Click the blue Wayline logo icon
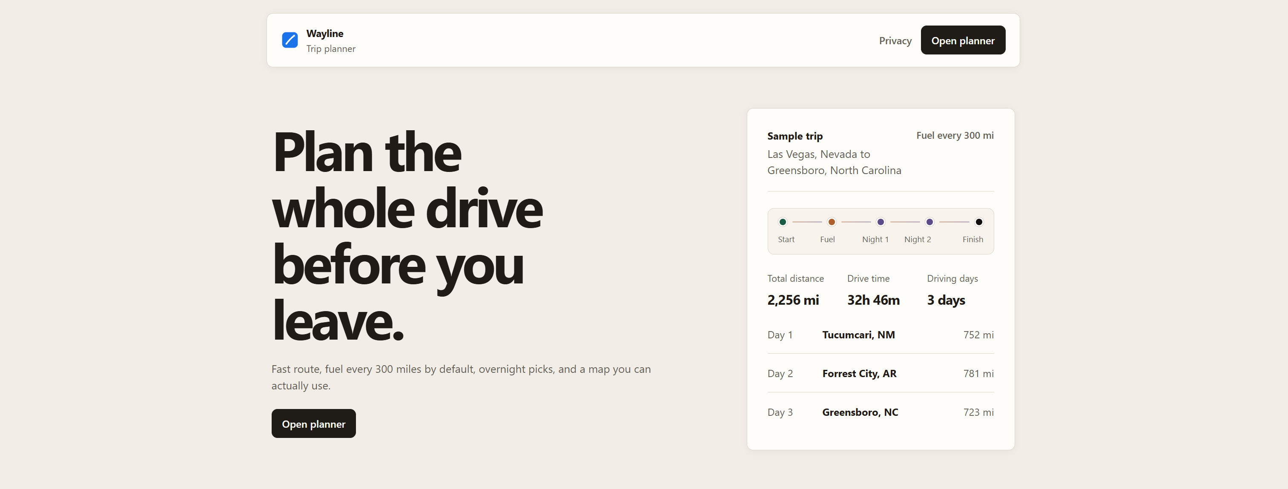This screenshot has width=1288, height=489. [290, 40]
